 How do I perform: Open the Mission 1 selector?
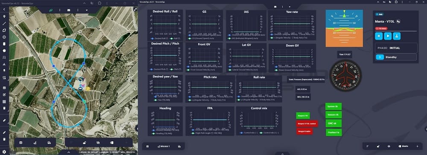(164, 146)
